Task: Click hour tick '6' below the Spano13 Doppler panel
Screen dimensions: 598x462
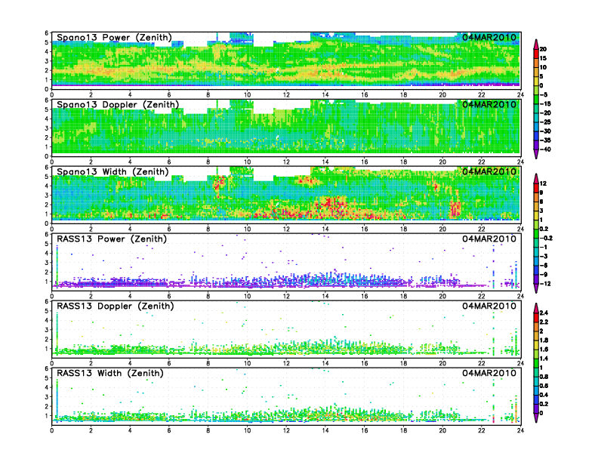Action: click(169, 162)
